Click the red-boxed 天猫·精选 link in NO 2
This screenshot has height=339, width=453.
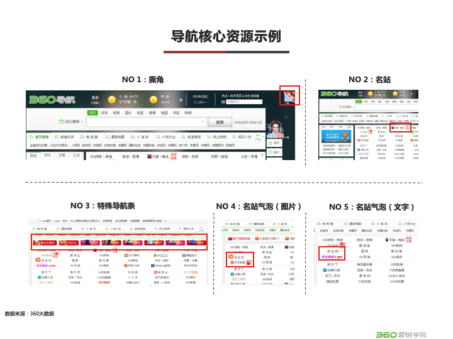point(400,127)
